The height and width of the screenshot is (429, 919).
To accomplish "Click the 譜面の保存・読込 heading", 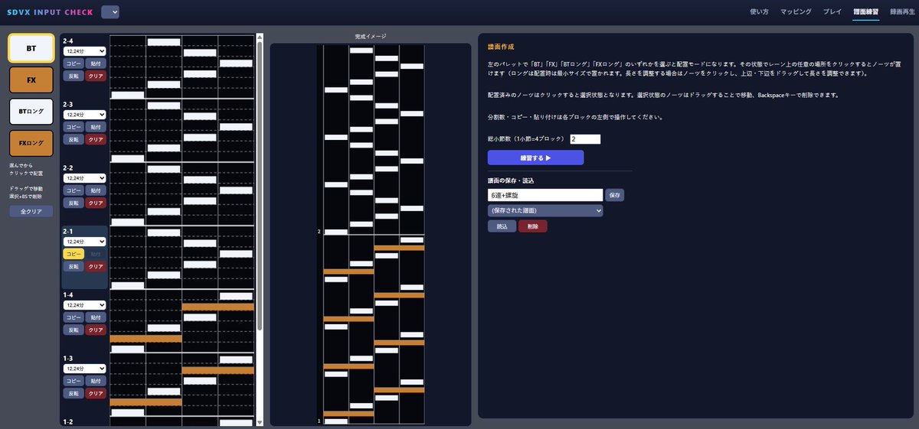I will [x=511, y=180].
